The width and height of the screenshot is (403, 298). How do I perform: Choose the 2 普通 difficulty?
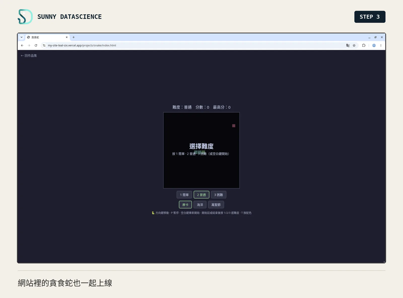tap(201, 195)
